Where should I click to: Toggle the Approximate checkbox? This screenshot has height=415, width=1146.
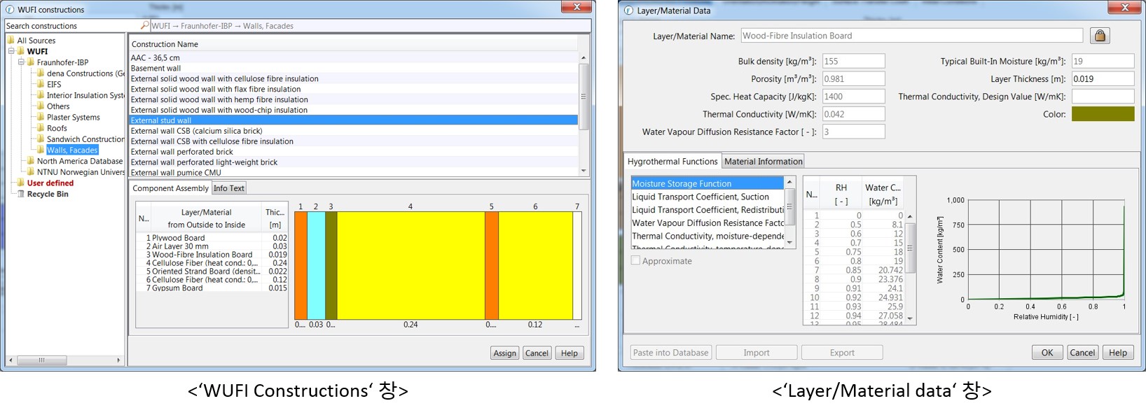(x=635, y=260)
